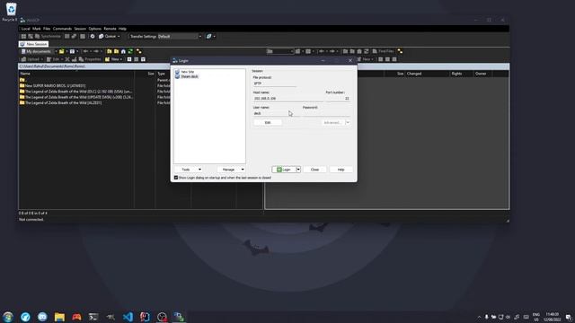The image size is (575, 323).
Task: Open the Transfer Settings Default dropdown
Action: point(180,36)
